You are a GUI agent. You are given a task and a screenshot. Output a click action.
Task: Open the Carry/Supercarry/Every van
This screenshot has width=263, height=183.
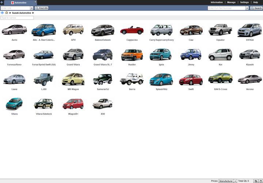161,30
